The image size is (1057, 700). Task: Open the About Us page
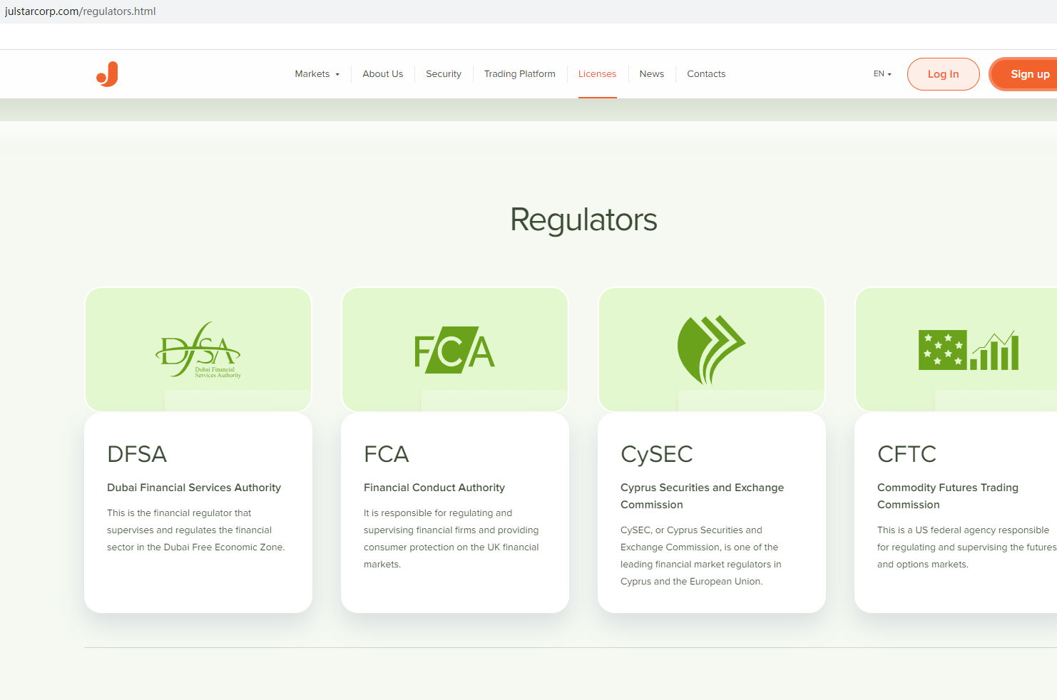(383, 74)
